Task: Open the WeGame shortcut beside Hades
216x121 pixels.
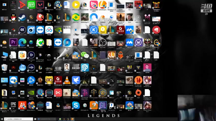Action: 156,42
